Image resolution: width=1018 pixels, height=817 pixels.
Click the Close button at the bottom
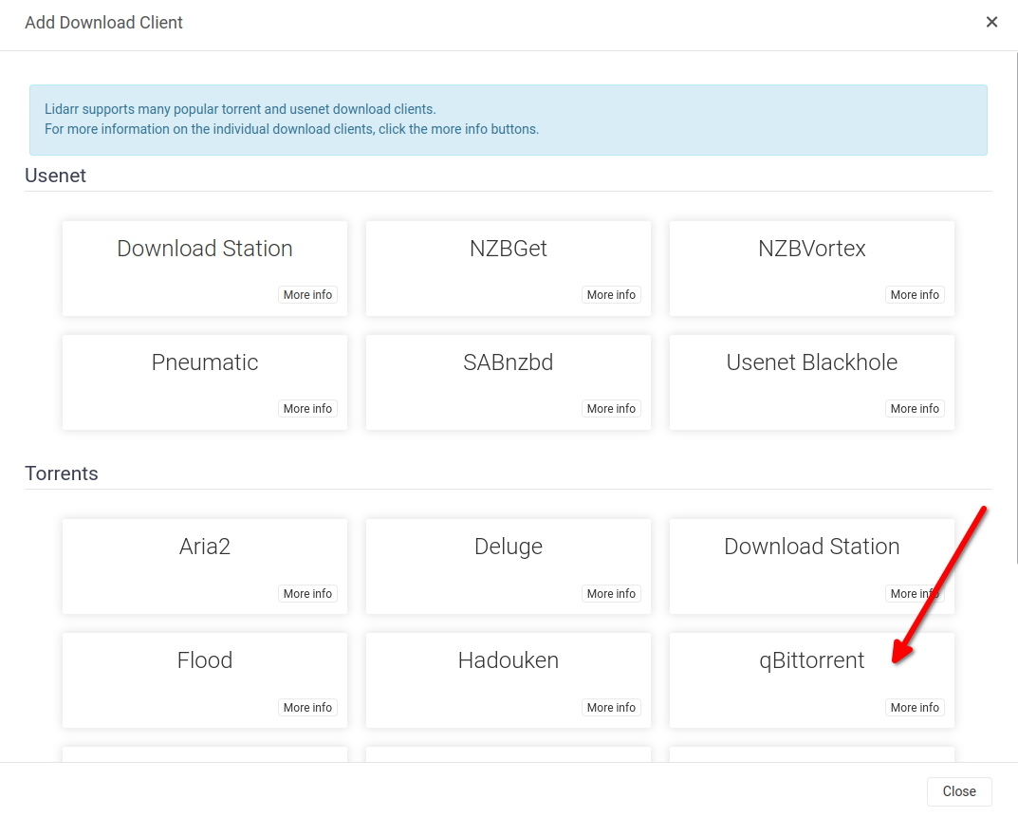pyautogui.click(x=959, y=791)
